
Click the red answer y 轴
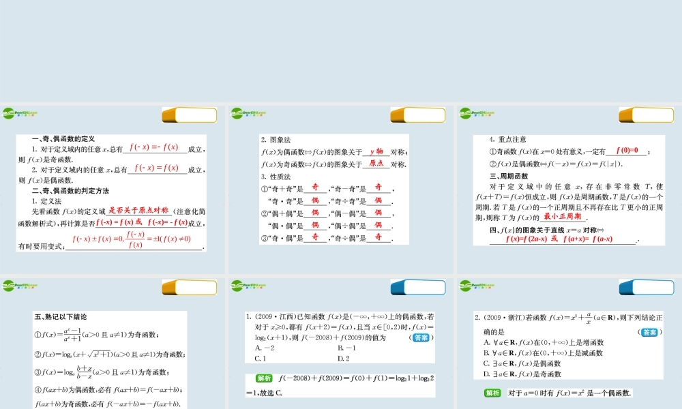(376, 151)
